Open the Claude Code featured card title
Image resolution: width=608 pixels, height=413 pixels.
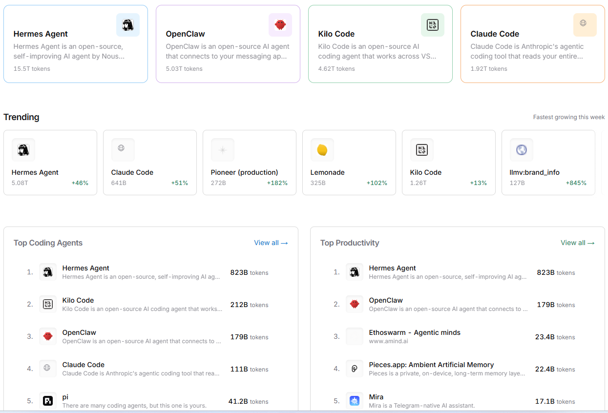coord(495,34)
